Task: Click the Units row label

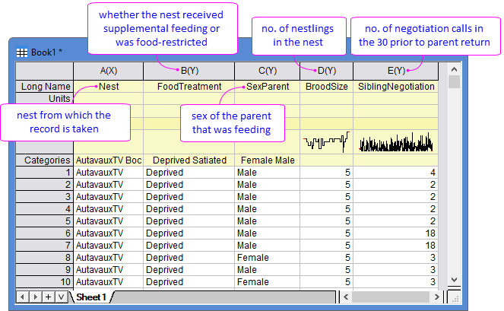Action: [x=45, y=98]
